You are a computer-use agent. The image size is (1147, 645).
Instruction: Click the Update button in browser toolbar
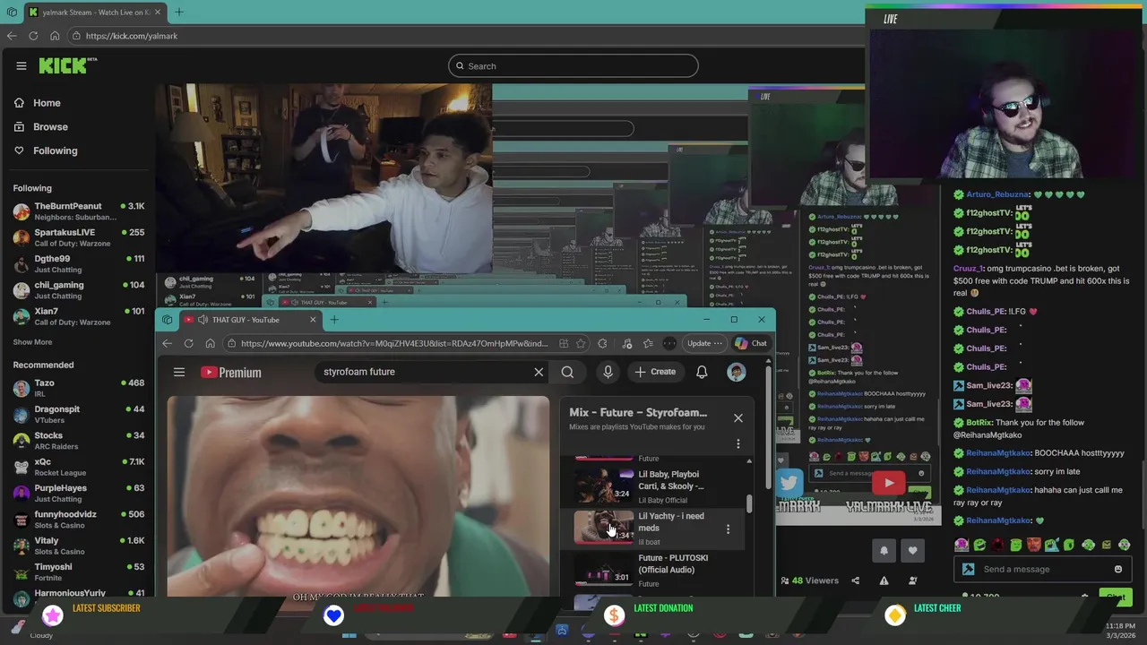coord(704,343)
